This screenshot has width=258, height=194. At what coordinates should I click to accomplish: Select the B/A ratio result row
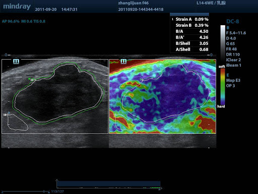point(189,31)
